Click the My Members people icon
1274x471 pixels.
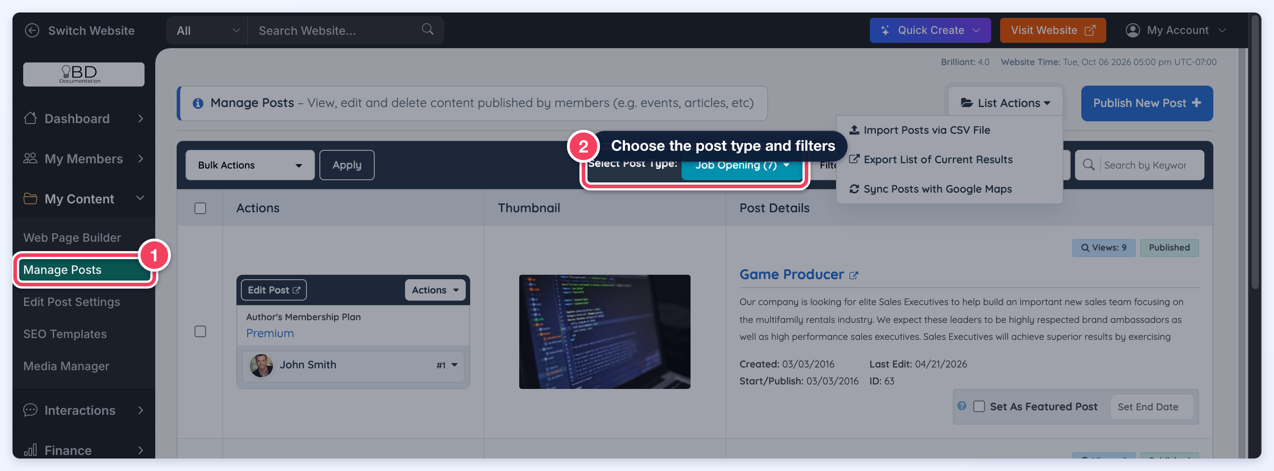click(x=30, y=158)
